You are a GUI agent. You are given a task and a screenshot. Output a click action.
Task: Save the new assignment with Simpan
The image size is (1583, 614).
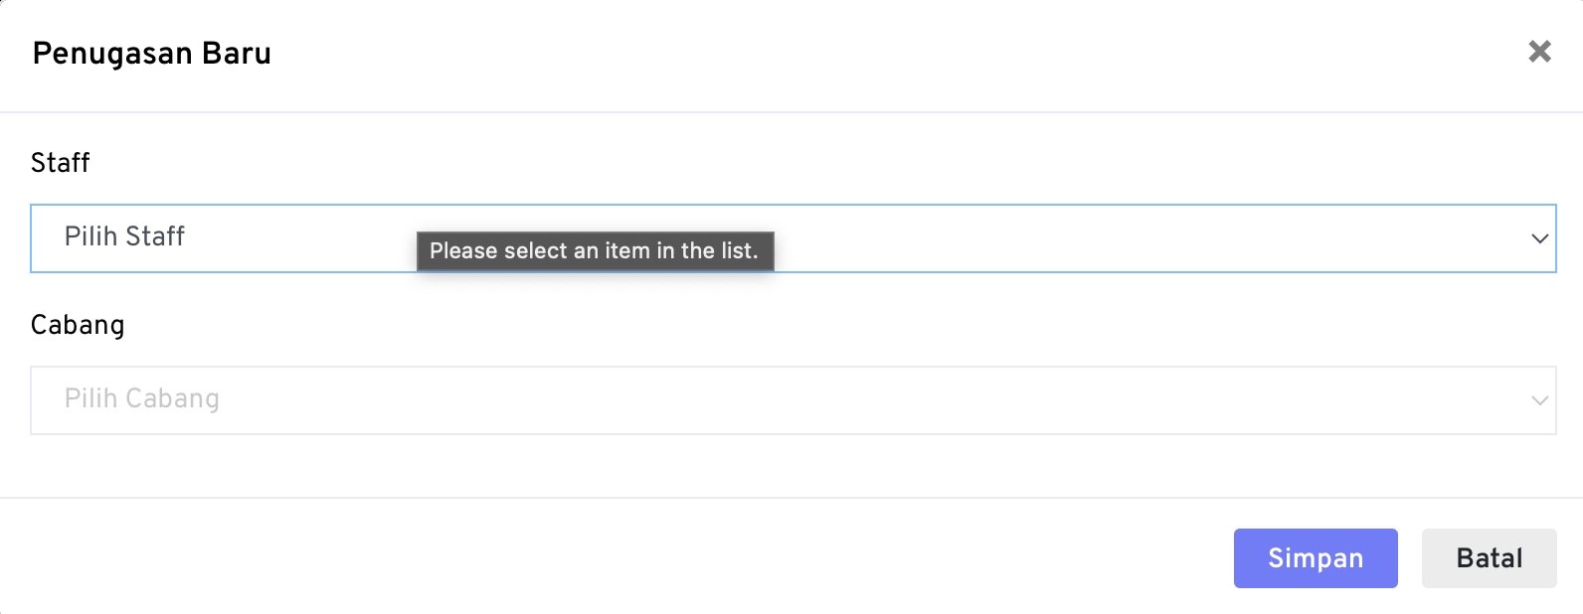(1315, 558)
